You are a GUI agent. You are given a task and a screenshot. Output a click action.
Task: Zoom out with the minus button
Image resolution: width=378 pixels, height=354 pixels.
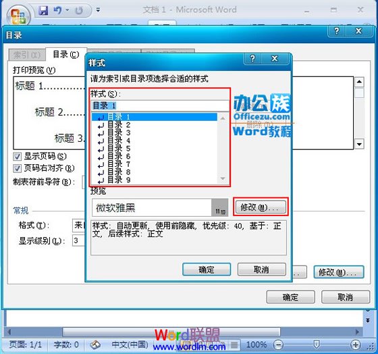[278, 345]
